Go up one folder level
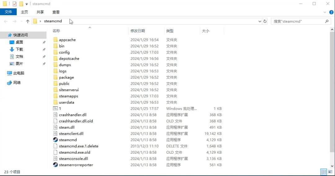Viewport: 335px width, 176px height. (28, 21)
